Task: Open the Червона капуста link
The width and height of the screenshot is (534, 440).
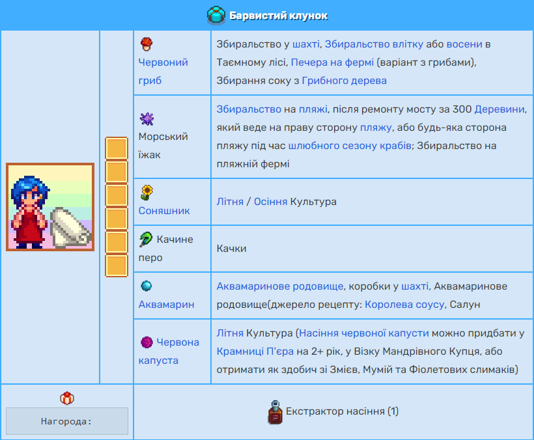Action: (x=169, y=351)
